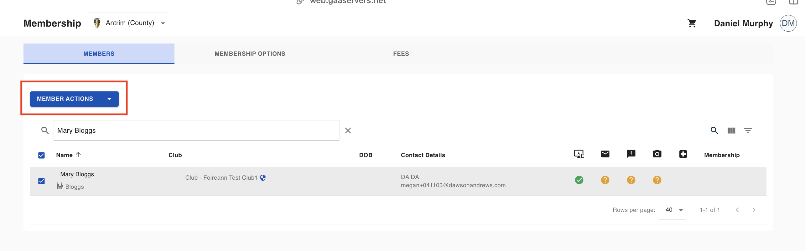Image resolution: width=805 pixels, height=251 pixels.
Task: Open the rows per page dropdown
Action: (673, 210)
